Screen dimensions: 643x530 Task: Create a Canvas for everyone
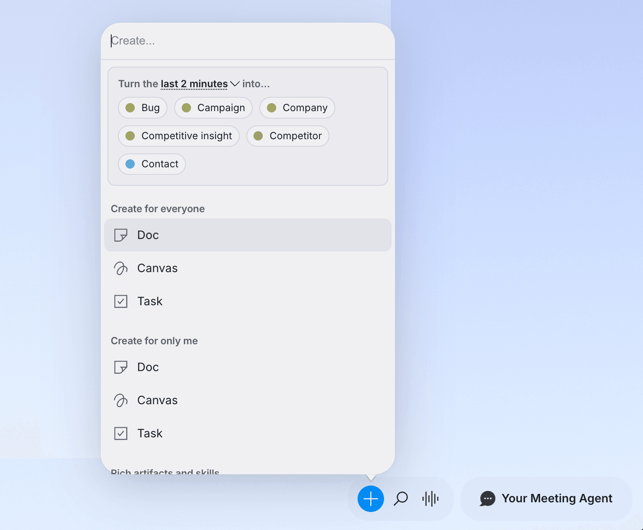pos(248,268)
